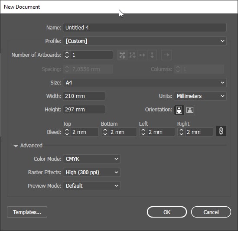Click the Templates... button

pyautogui.click(x=27, y=212)
